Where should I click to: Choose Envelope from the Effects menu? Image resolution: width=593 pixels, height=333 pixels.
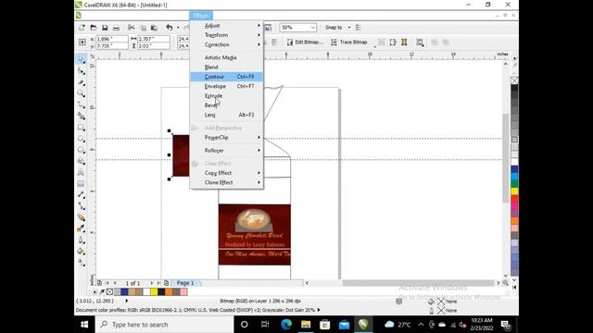coord(226,86)
